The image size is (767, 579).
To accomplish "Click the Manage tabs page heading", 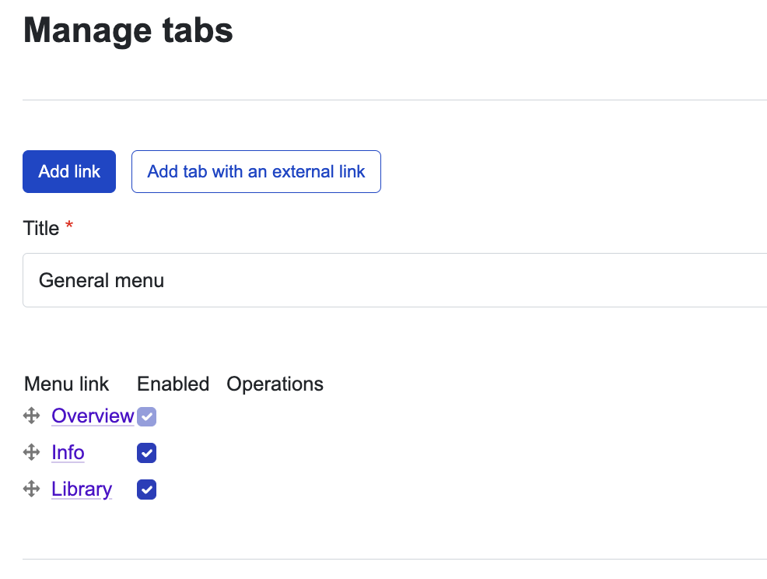I will coord(127,31).
